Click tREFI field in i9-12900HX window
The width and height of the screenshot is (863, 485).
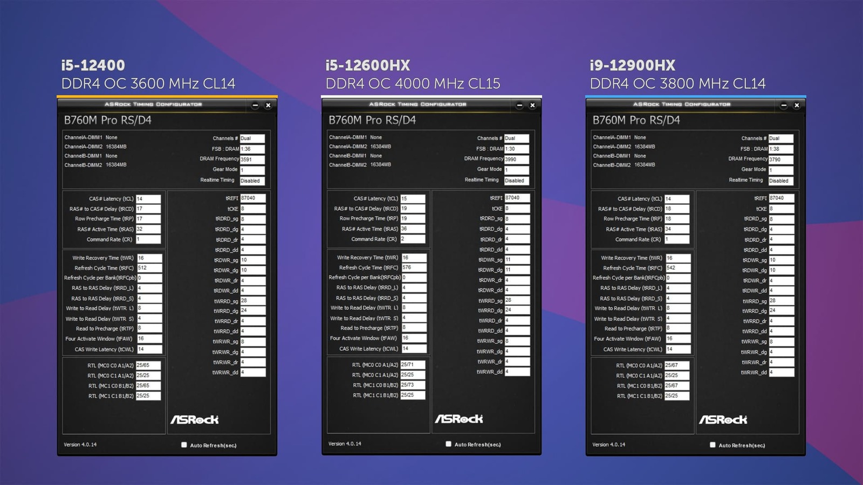782,198
